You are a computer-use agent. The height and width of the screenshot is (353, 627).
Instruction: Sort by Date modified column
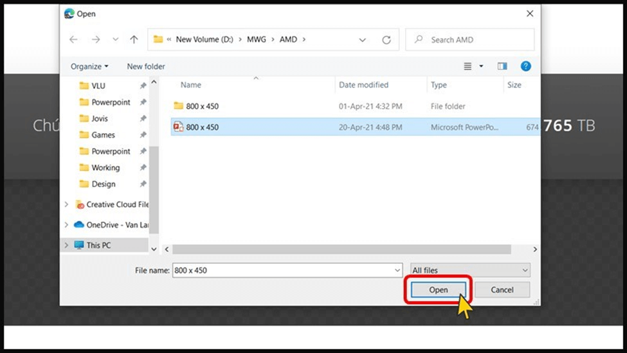pos(363,85)
